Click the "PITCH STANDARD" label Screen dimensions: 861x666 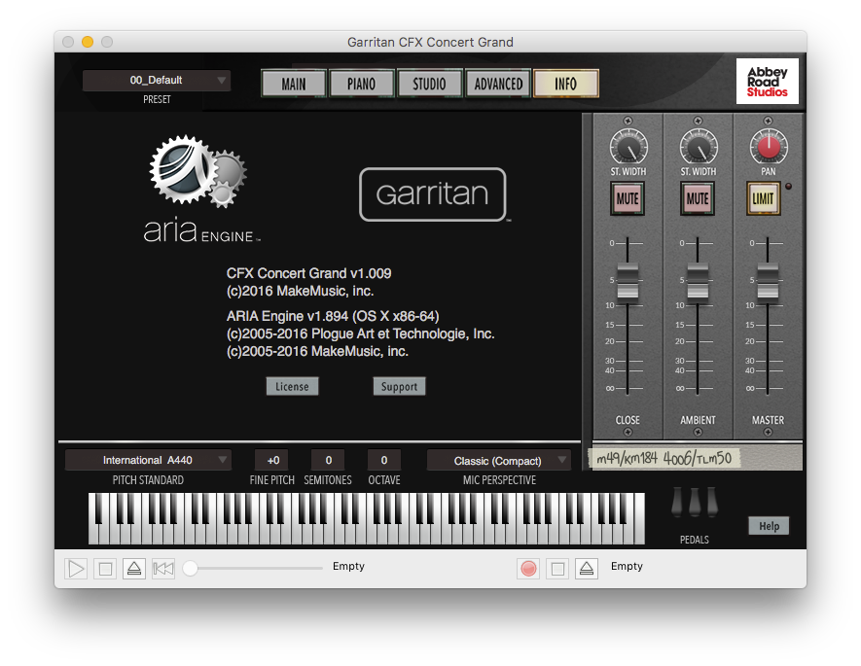(148, 480)
